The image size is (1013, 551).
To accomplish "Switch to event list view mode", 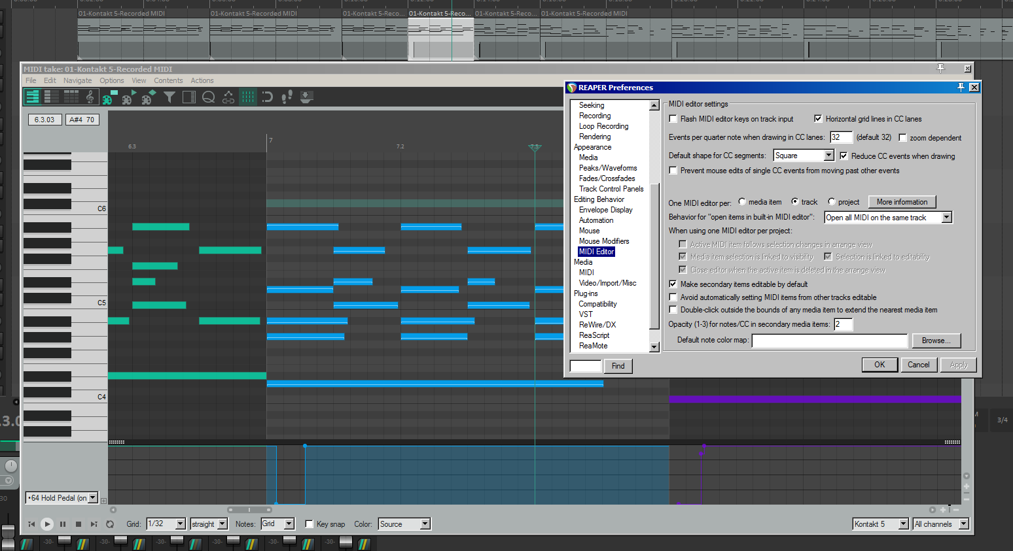I will coord(71,97).
